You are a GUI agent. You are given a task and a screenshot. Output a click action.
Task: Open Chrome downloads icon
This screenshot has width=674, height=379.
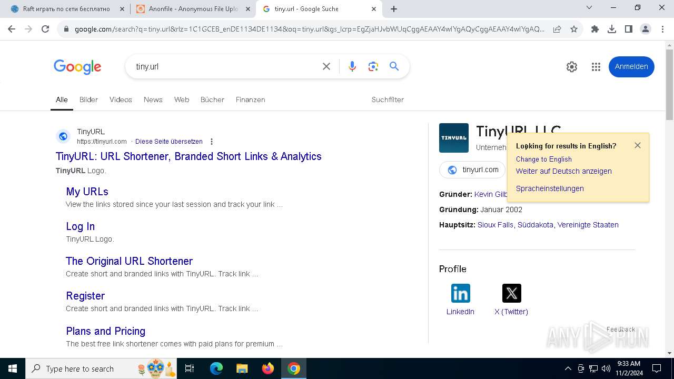[612, 29]
